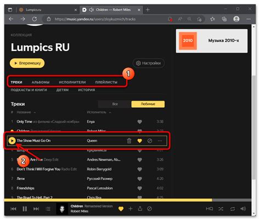Block current track in player bar
This screenshot has width=260, height=220.
pyautogui.click(x=149, y=209)
